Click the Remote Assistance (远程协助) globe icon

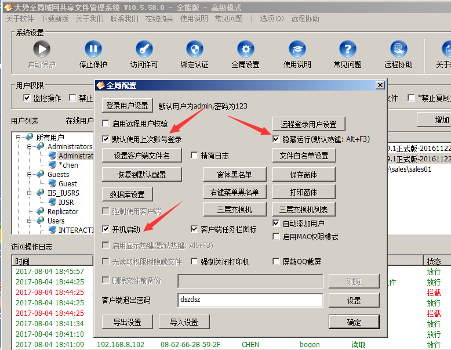(398, 49)
